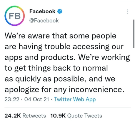View the 10.9K quote count
This screenshot has width=135, height=124.
(58, 116)
